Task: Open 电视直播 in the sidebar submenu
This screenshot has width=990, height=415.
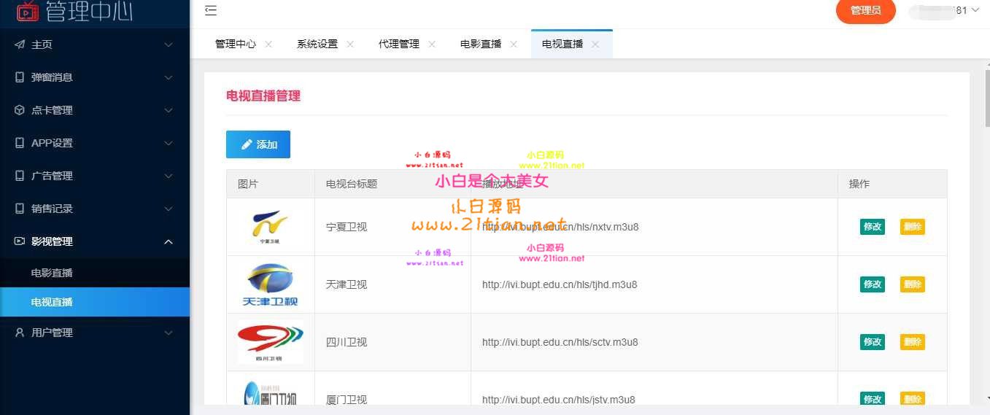Action: click(95, 302)
